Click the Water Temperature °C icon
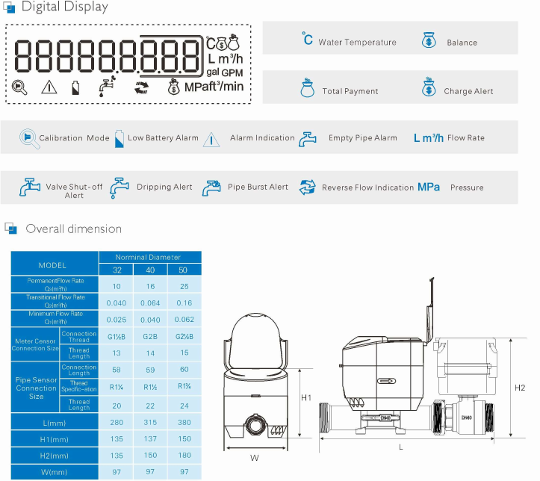Screen dimensions: 540x481 pos(307,40)
